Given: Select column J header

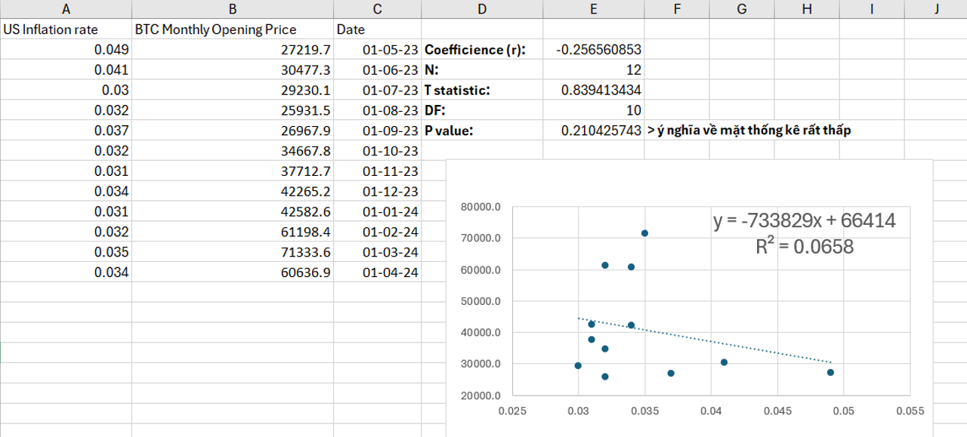Looking at the screenshot, I should 935,9.
